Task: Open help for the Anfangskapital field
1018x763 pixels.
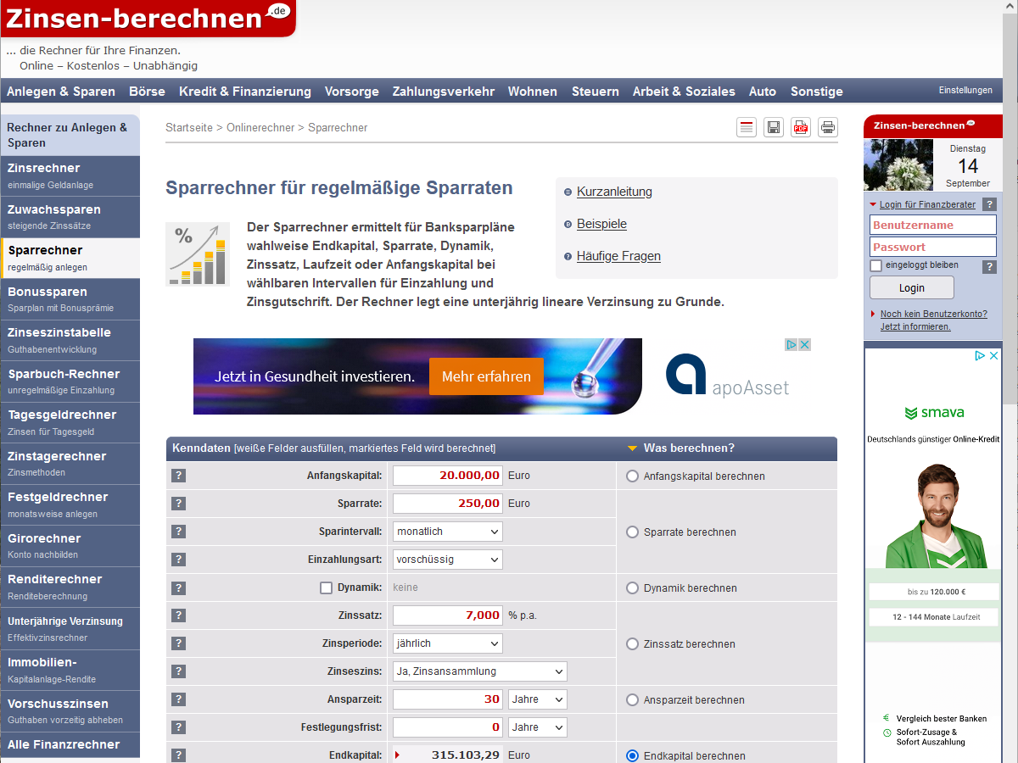Action: tap(178, 476)
